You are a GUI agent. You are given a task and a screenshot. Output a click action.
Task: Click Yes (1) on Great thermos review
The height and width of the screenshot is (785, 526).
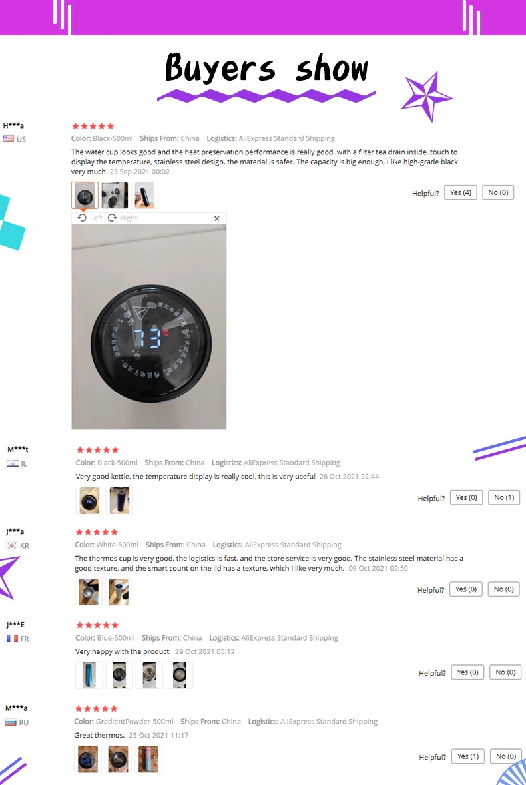click(x=468, y=756)
